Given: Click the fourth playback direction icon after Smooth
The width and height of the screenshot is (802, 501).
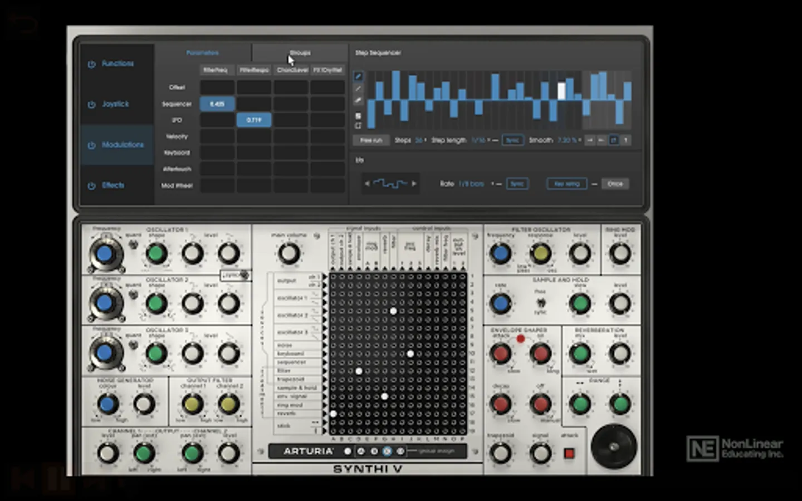Looking at the screenshot, I should [x=626, y=140].
